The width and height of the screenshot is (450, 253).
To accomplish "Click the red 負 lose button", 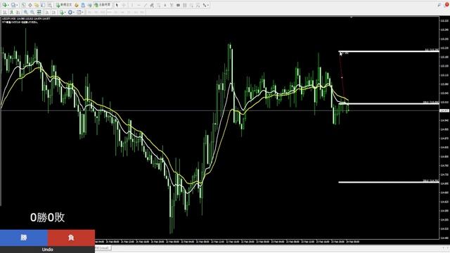I will pos(71,238).
